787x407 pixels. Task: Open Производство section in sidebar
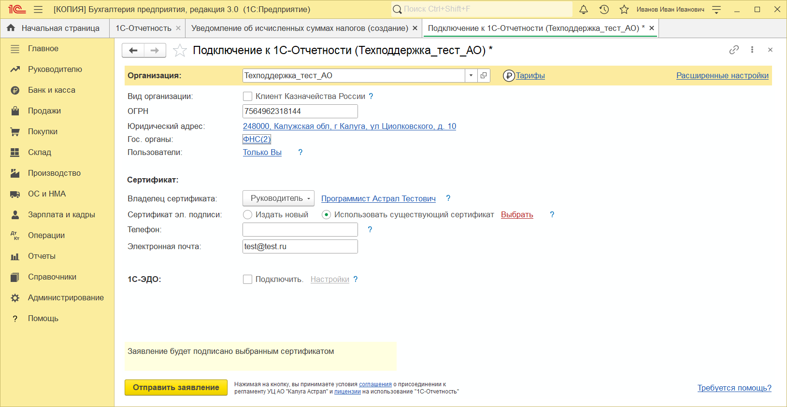click(x=57, y=173)
